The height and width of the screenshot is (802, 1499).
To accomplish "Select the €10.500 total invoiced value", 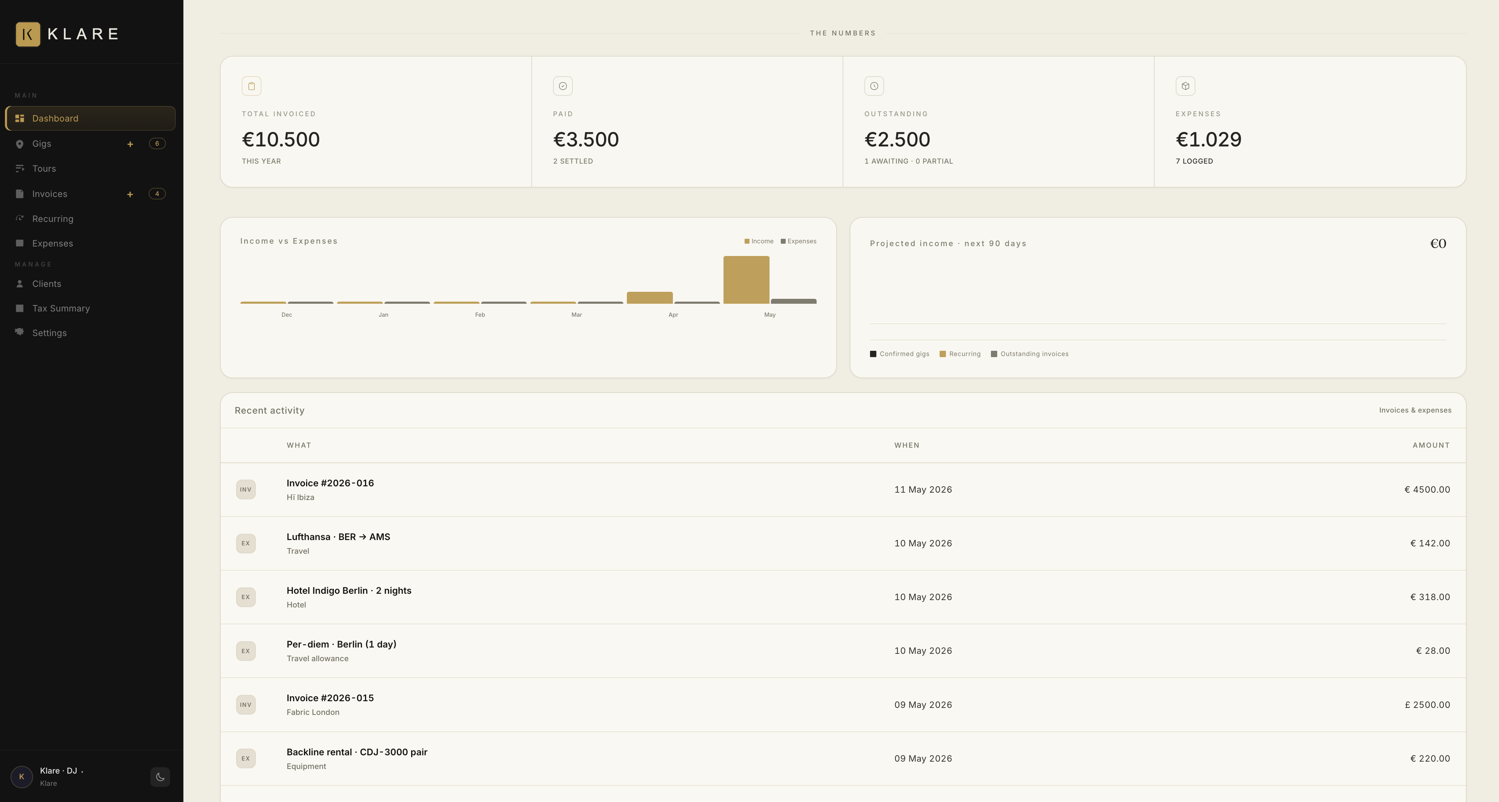I will pos(281,140).
